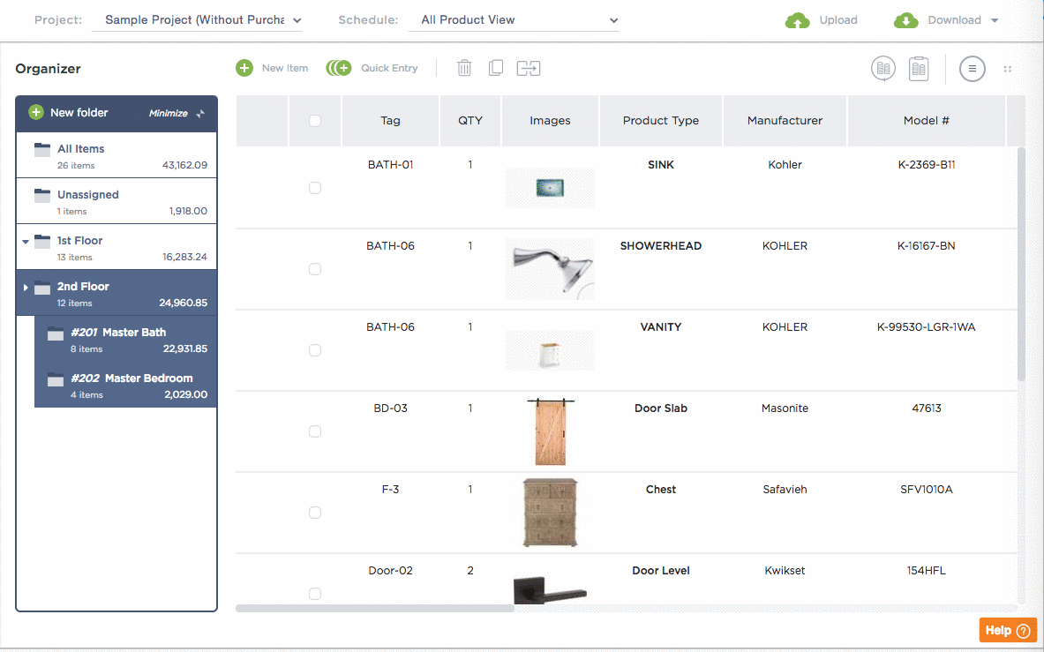1044x652 pixels.
Task: Check the BD-03 Door Slab row checkbox
Action: [x=315, y=431]
